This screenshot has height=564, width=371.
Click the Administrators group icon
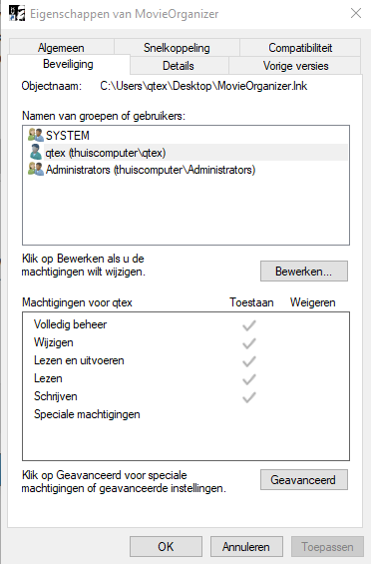pos(36,169)
